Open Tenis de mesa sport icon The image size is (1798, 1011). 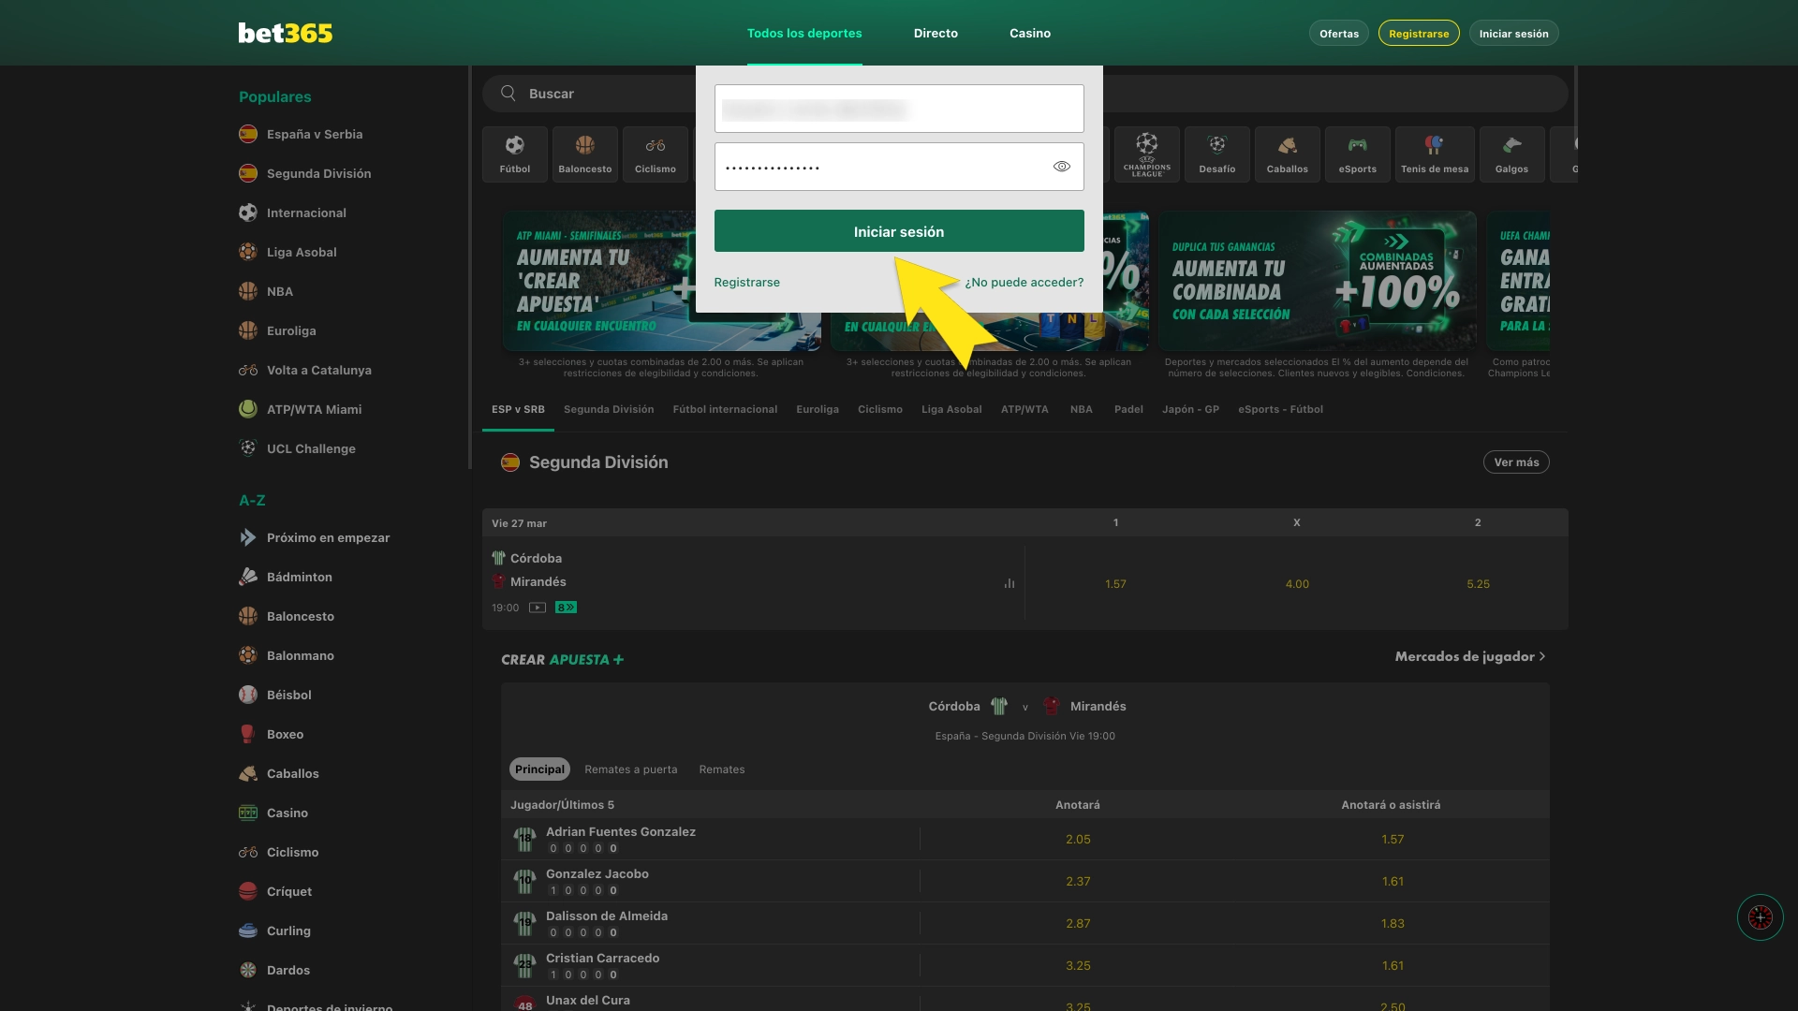[1434, 154]
